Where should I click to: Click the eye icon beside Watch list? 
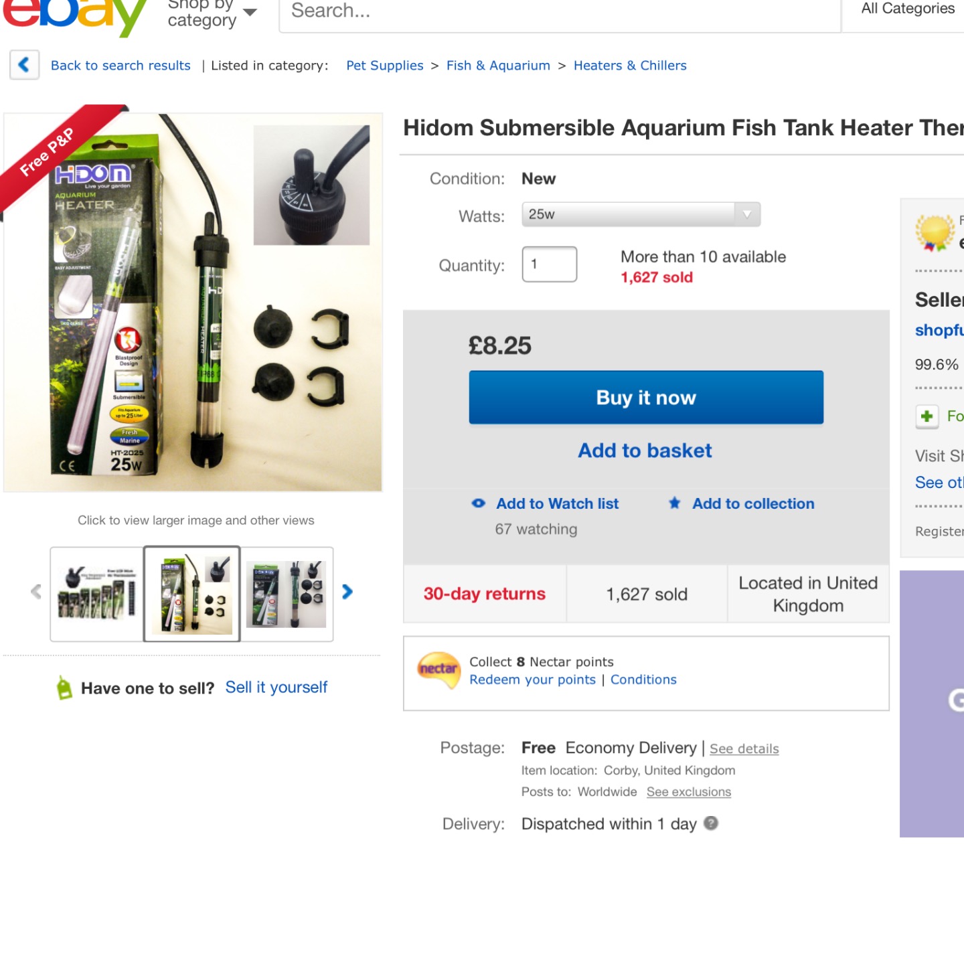pyautogui.click(x=479, y=503)
